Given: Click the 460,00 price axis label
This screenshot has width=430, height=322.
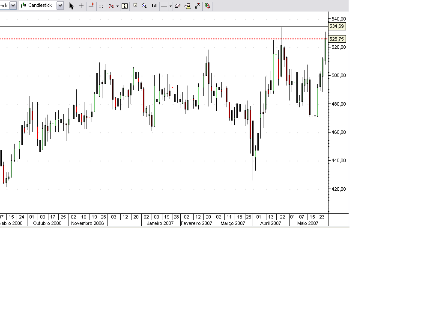Looking at the screenshot, I should [x=339, y=132].
